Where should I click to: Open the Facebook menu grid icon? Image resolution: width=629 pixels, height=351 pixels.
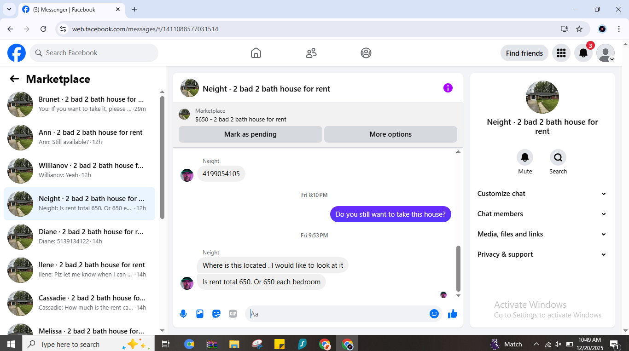click(561, 53)
